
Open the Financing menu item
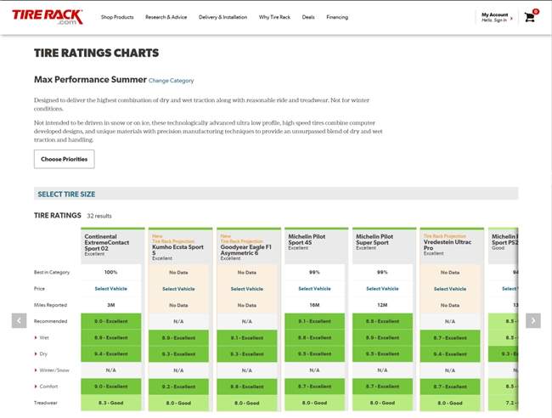click(337, 17)
